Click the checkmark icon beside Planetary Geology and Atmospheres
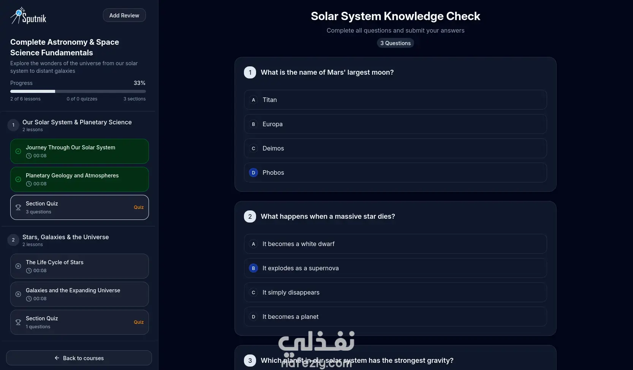633x370 pixels. (x=18, y=179)
